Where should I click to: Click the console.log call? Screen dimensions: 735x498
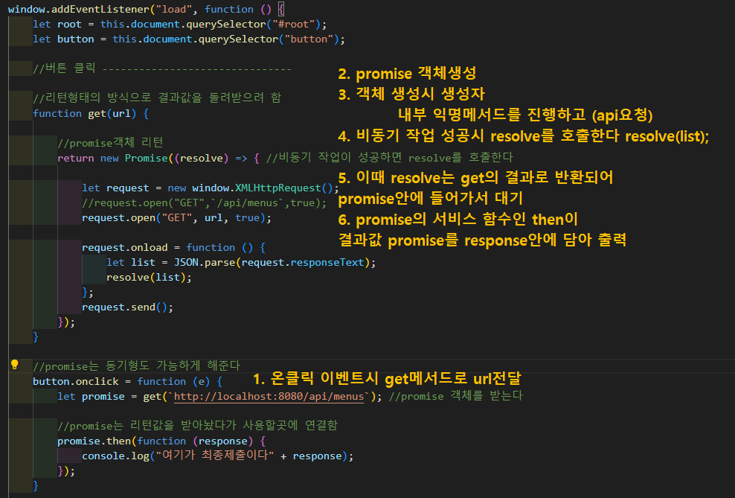[115, 456]
